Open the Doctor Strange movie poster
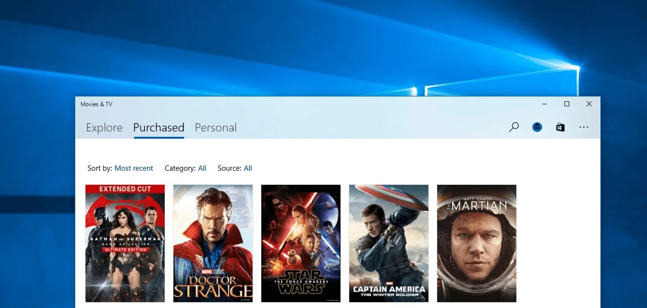 [x=213, y=243]
